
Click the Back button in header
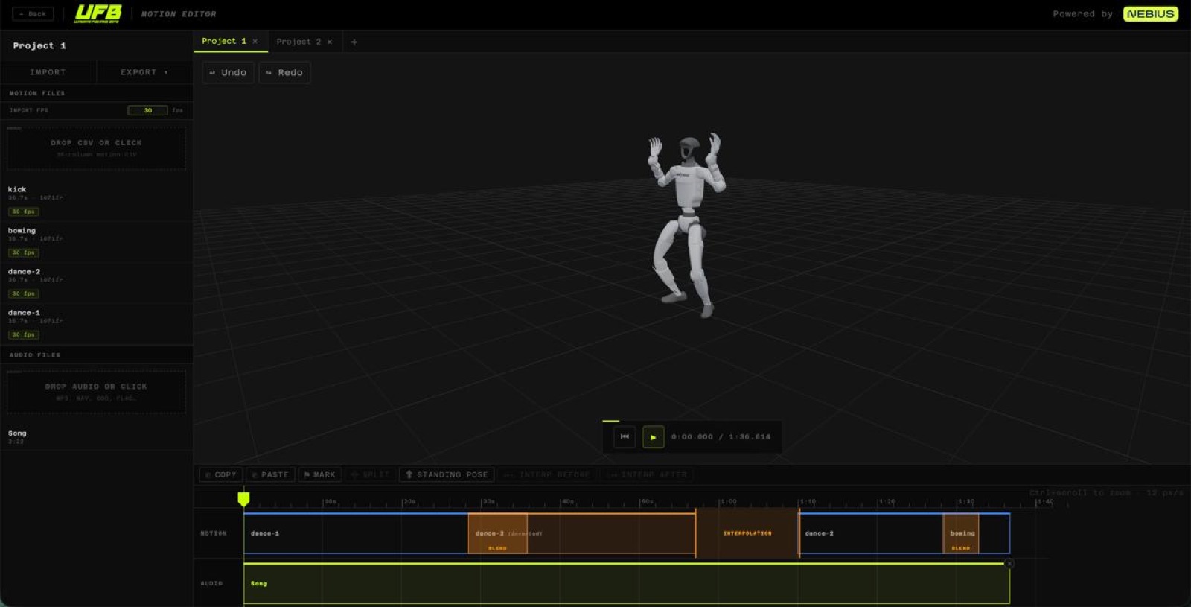[x=33, y=13]
